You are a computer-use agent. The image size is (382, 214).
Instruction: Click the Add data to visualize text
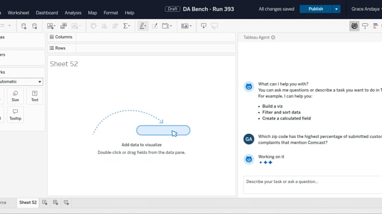click(x=141, y=144)
